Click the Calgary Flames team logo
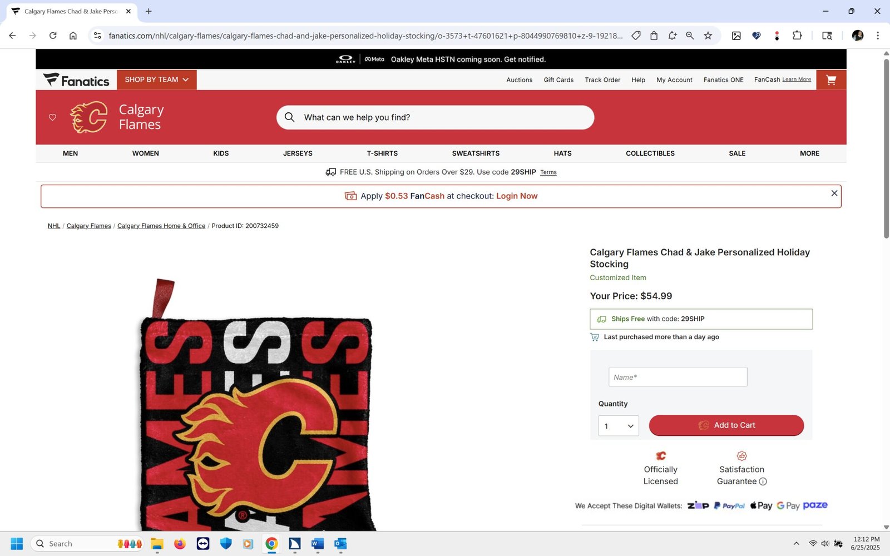 89,117
